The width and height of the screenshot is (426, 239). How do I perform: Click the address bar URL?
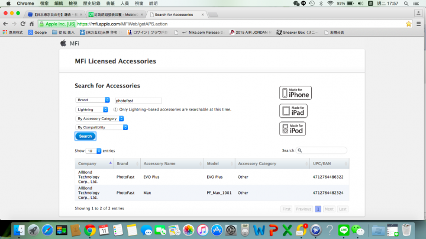[122, 24]
